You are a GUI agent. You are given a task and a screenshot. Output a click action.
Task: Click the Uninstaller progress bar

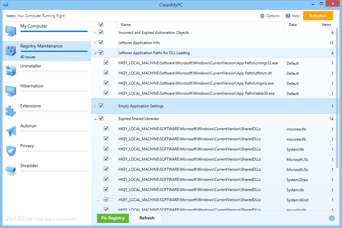pyautogui.click(x=54, y=71)
